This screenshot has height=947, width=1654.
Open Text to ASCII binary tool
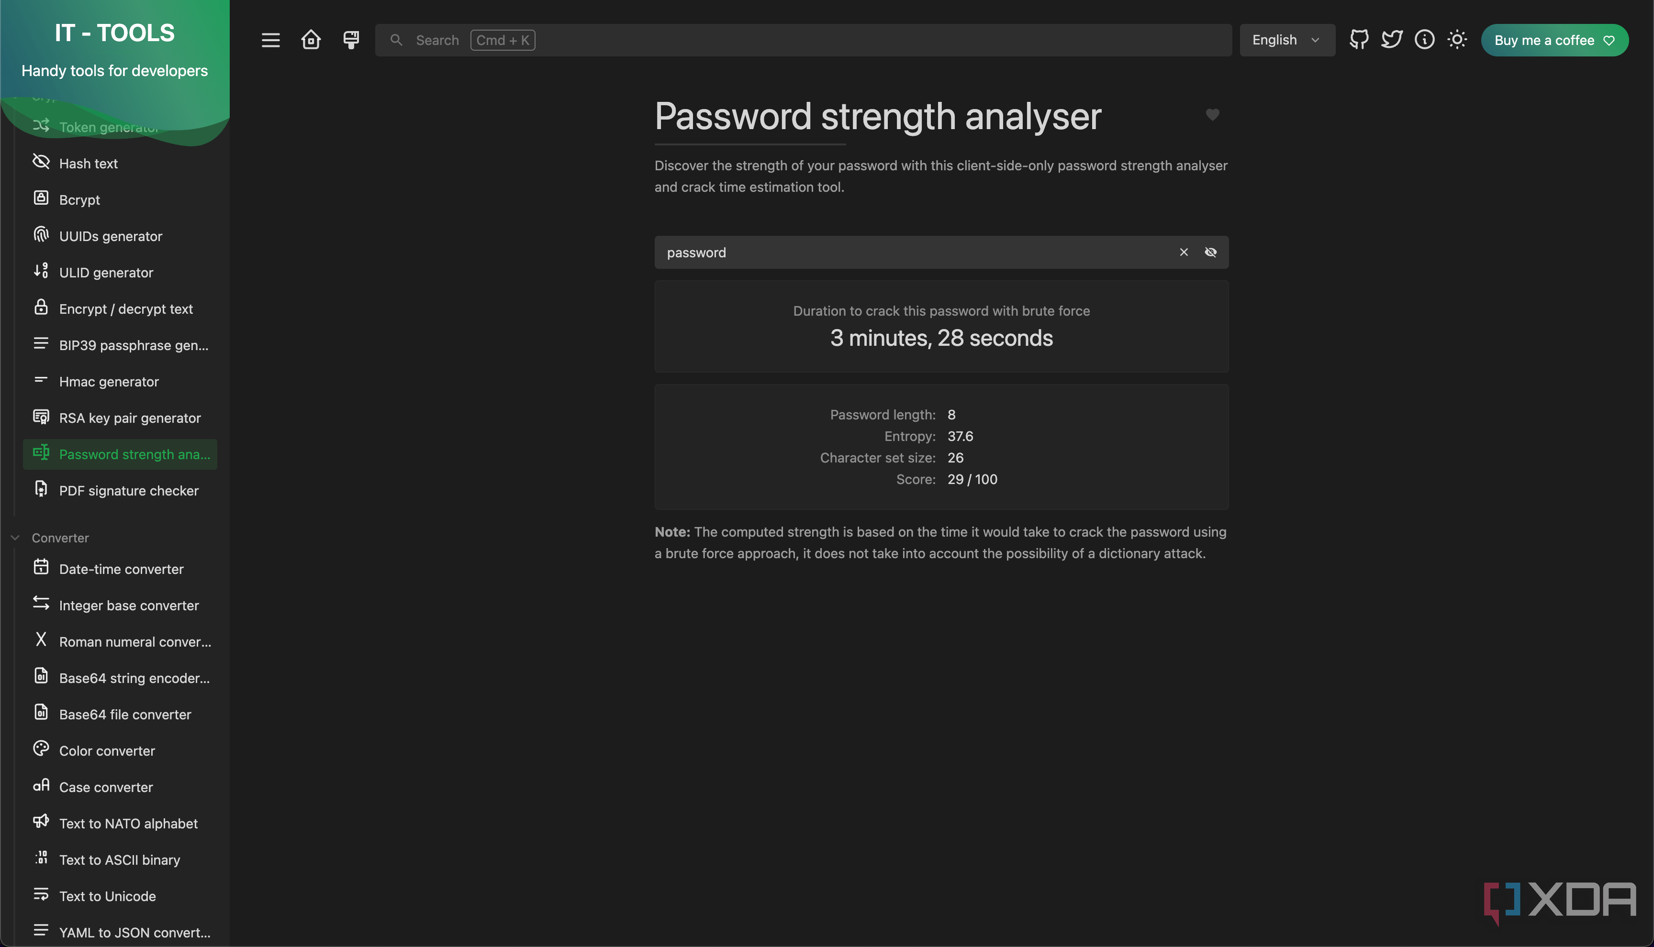(120, 860)
